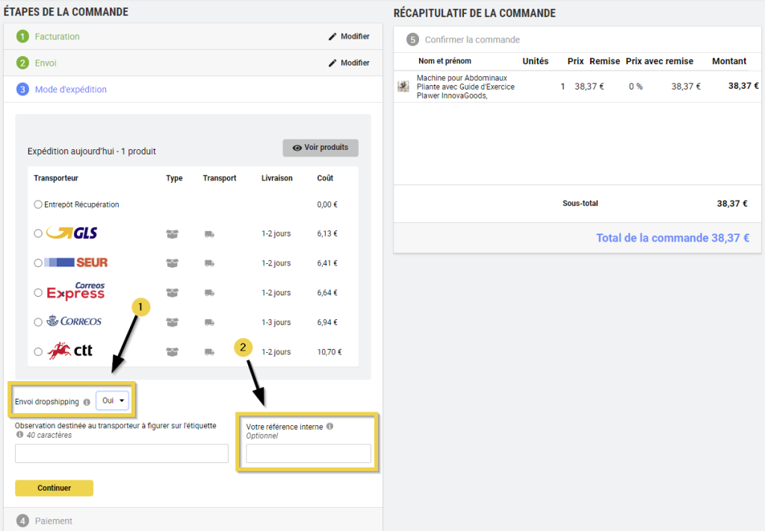Click the Correos Express logo
The image size is (765, 531).
pyautogui.click(x=76, y=292)
